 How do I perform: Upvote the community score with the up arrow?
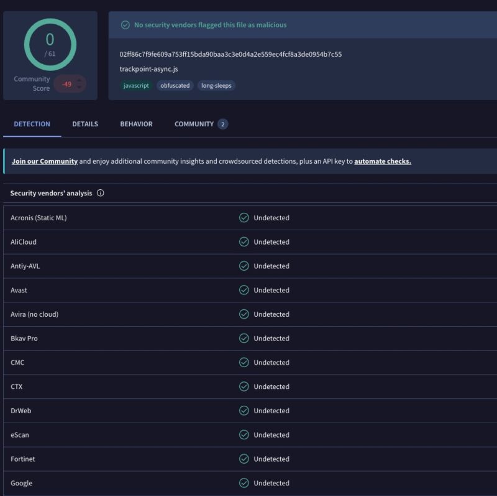click(x=80, y=81)
